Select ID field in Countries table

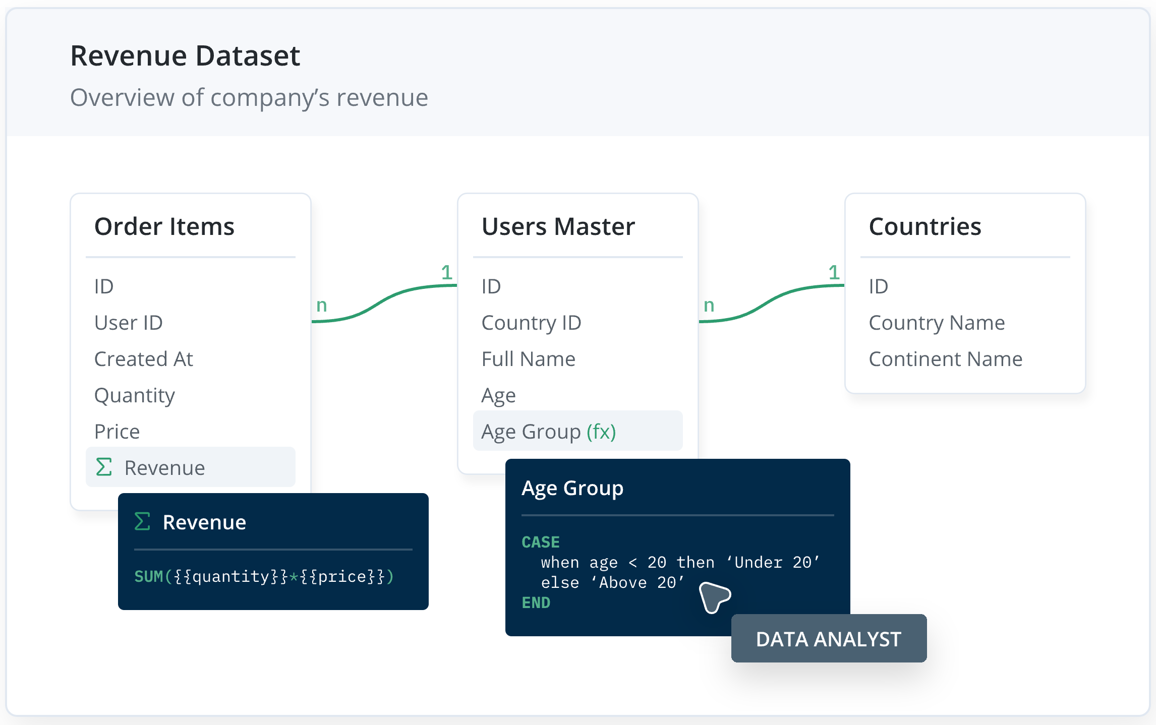point(879,286)
